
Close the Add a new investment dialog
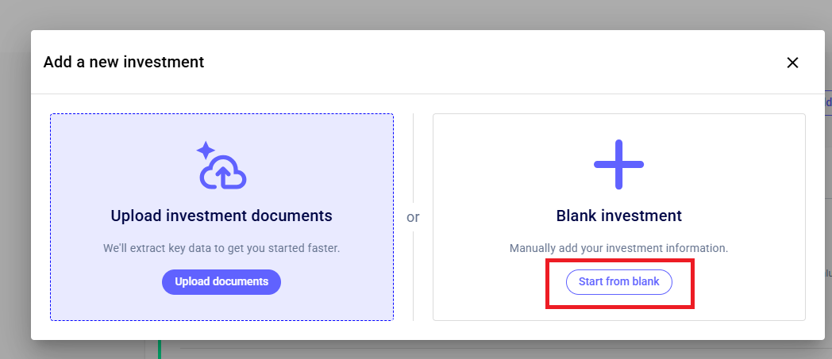point(792,63)
